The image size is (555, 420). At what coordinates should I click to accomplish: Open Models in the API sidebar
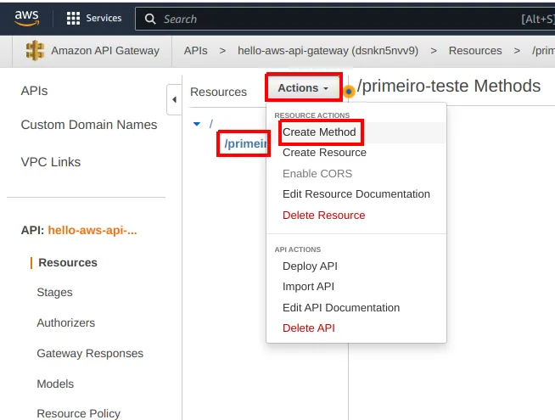pos(55,384)
